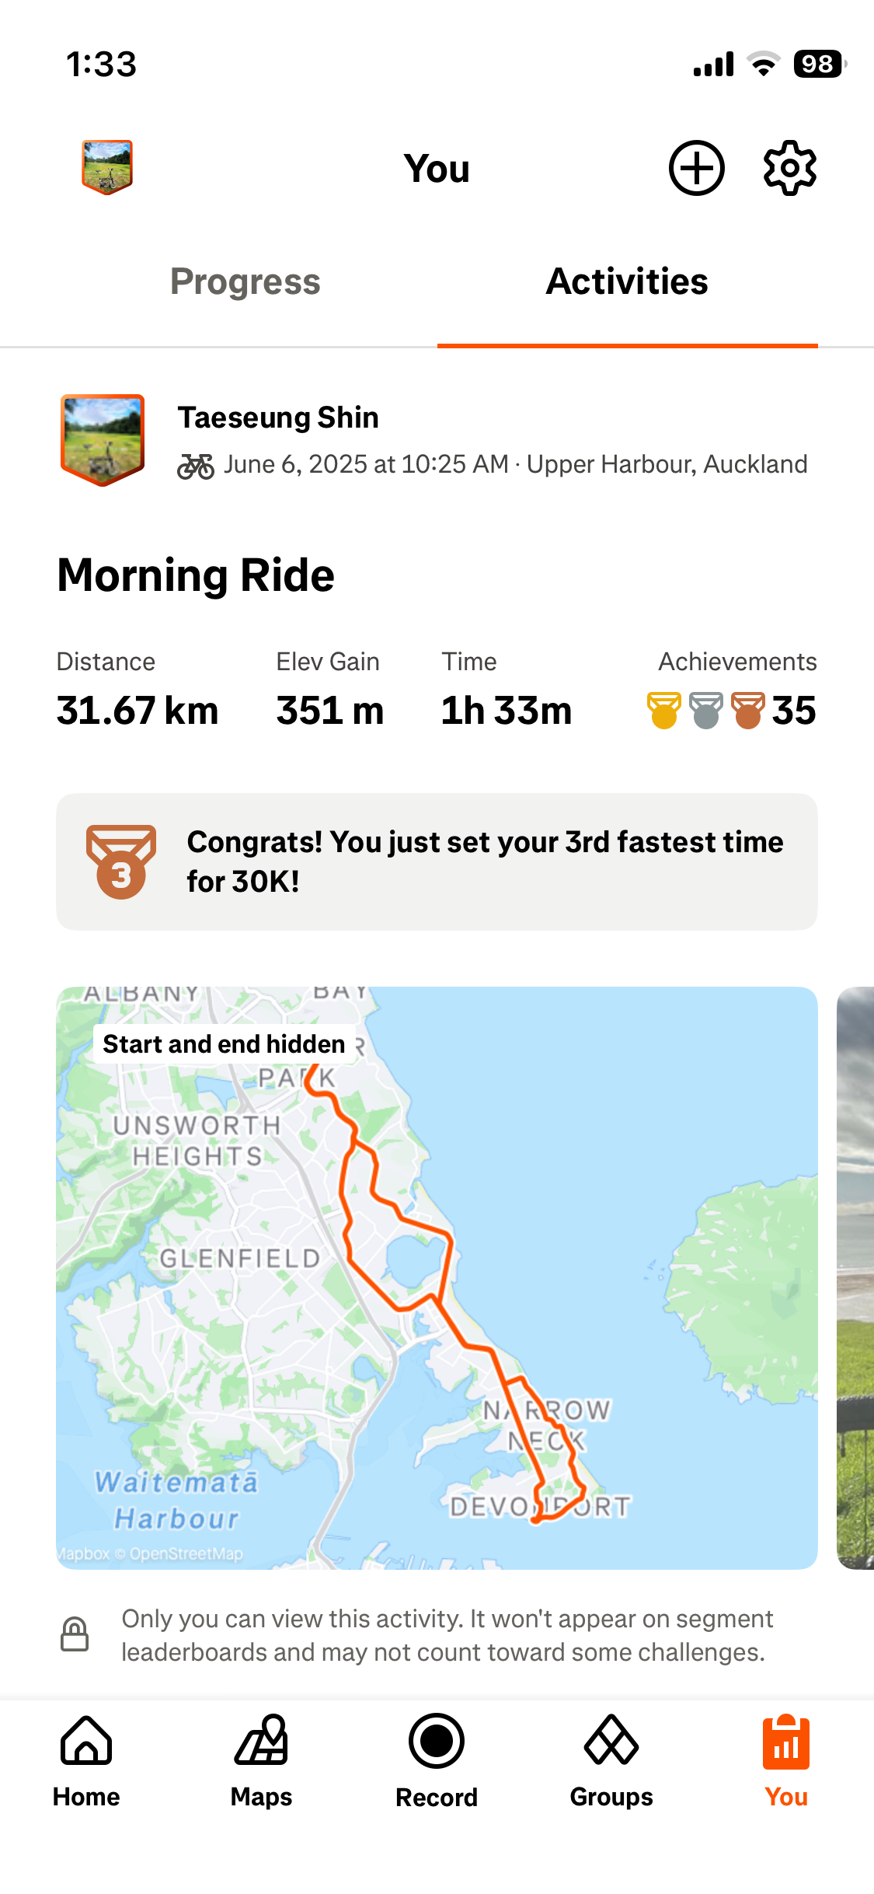Open the 3rd fastest 30K congrats banner
Screen dimensions: 874x1894
point(437,861)
